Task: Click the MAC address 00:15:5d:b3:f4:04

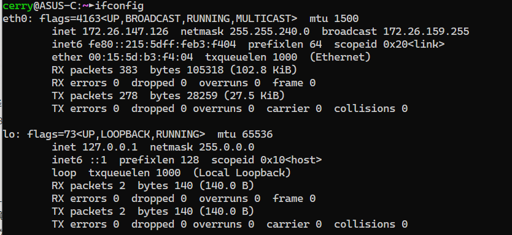Action: pos(141,58)
